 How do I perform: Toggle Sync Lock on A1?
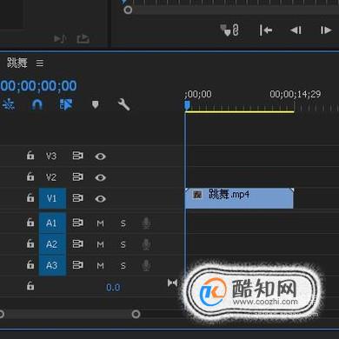[77, 223]
